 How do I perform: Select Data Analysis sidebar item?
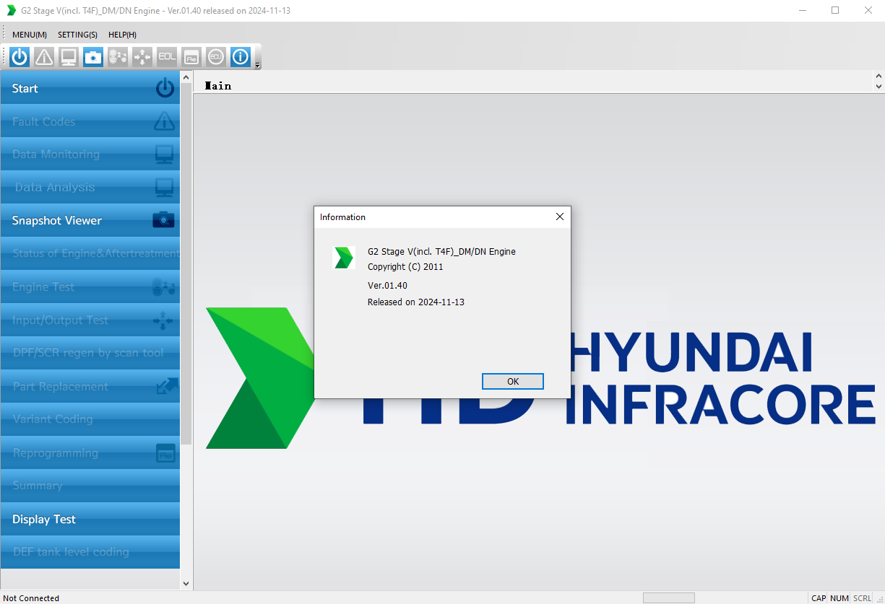point(90,188)
